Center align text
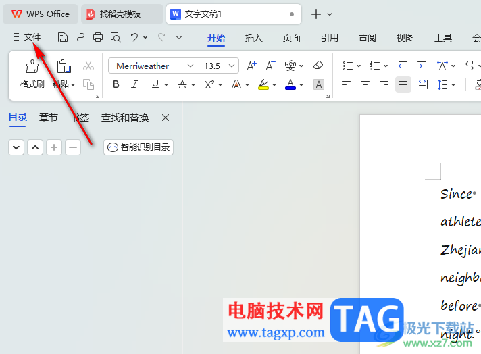 pos(365,84)
